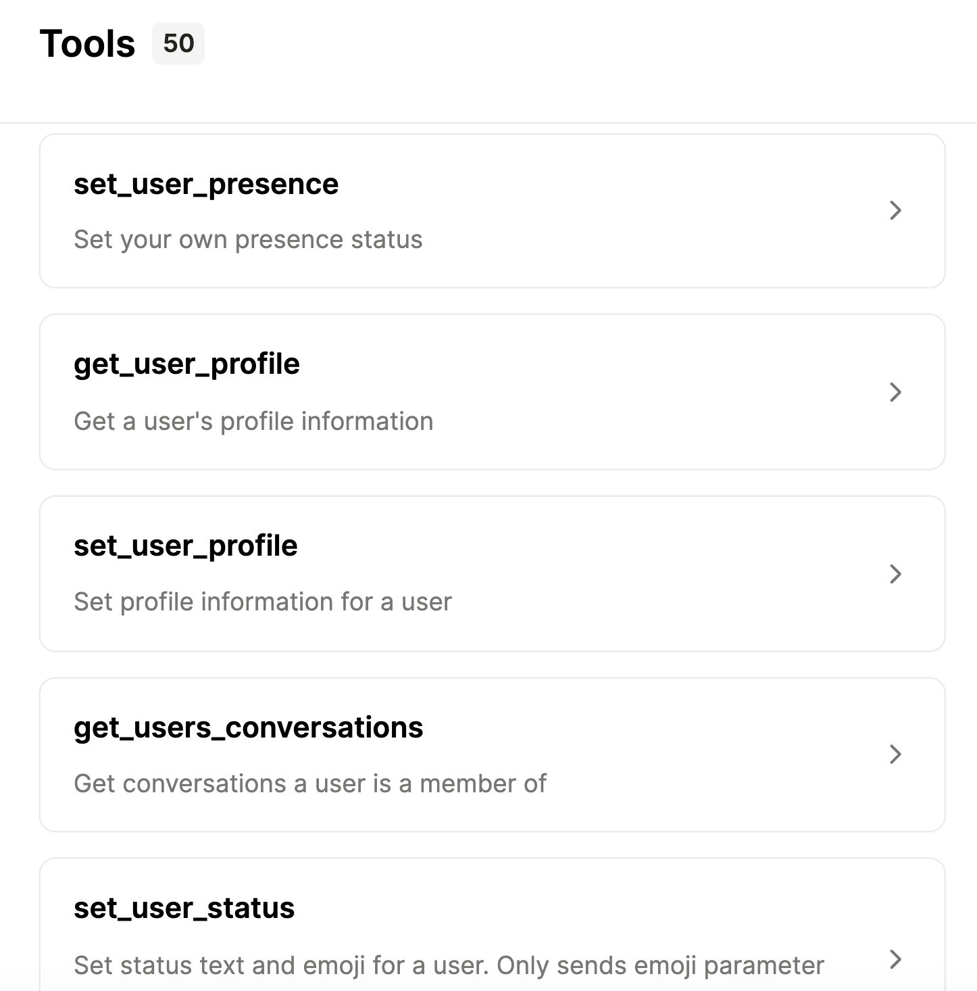Image resolution: width=977 pixels, height=991 pixels.
Task: Open the set_user_presence tool title
Action: pyautogui.click(x=206, y=185)
